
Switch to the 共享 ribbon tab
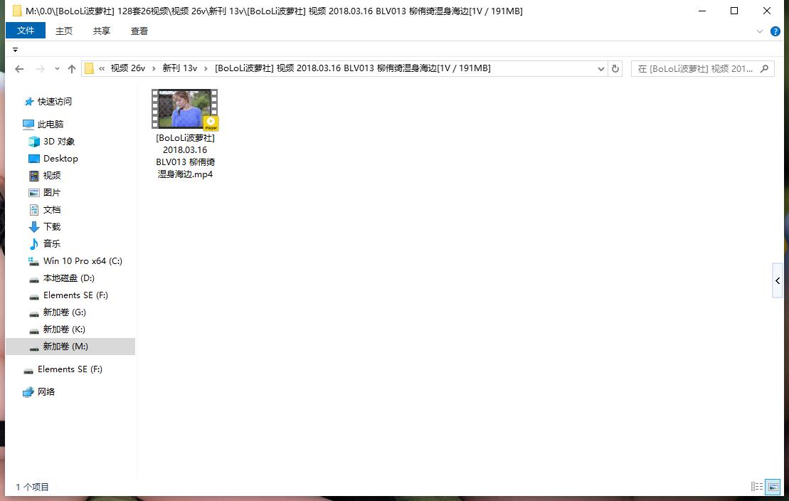pyautogui.click(x=102, y=31)
